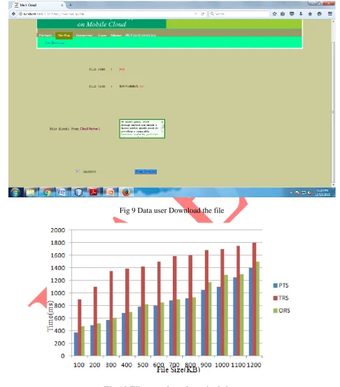Click the network icon in the system tray
The height and width of the screenshot is (387, 340).
pos(304,192)
